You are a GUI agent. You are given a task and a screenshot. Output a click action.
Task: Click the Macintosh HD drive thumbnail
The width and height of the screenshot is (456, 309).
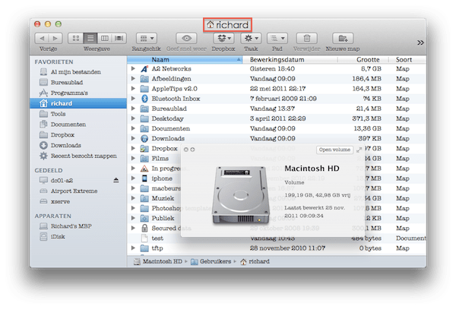tap(240, 195)
